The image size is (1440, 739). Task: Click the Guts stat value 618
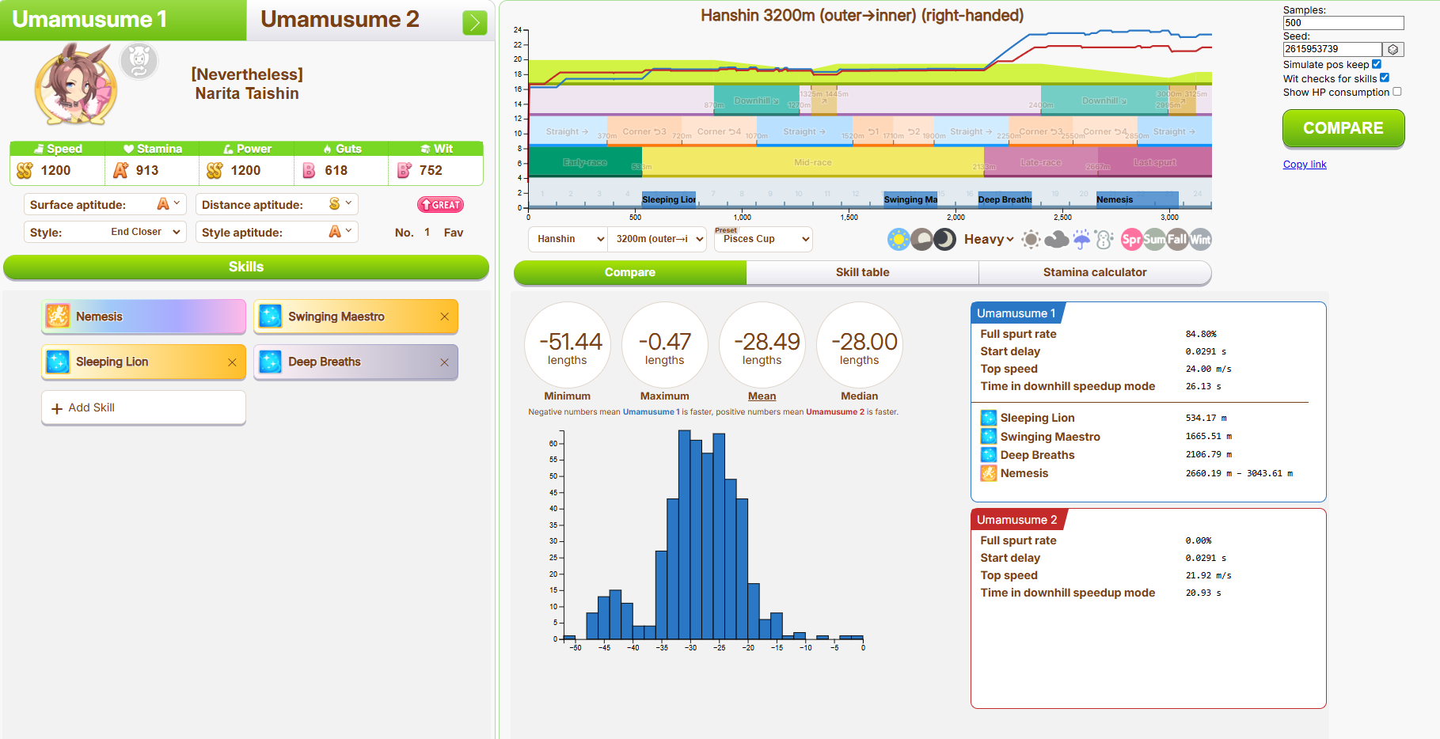pyautogui.click(x=336, y=170)
